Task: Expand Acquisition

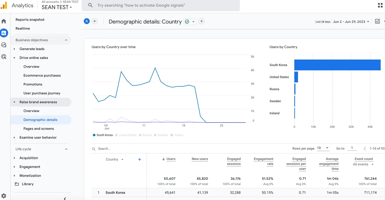Action: click(x=15, y=158)
